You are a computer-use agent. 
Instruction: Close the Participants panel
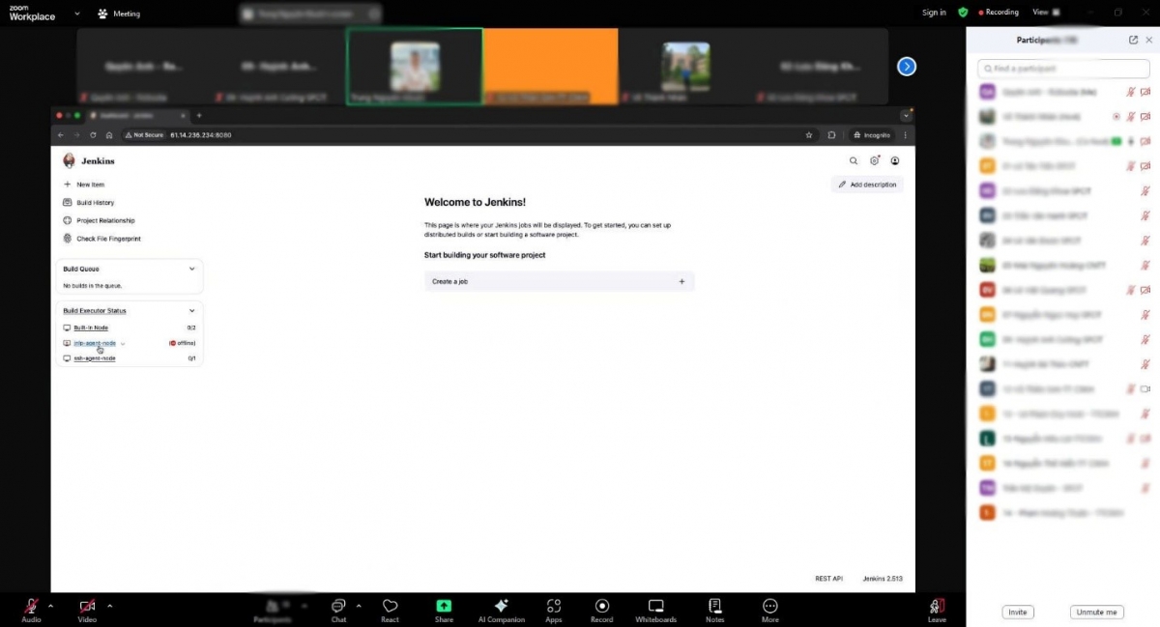[1148, 40]
